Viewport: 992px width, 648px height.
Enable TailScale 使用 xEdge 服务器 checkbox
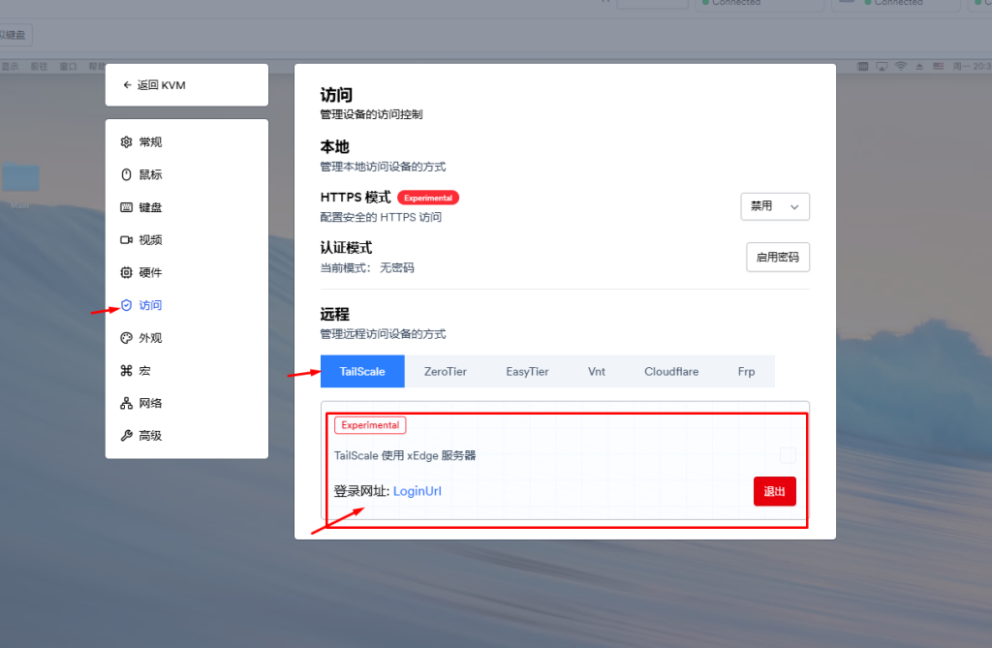coord(788,455)
